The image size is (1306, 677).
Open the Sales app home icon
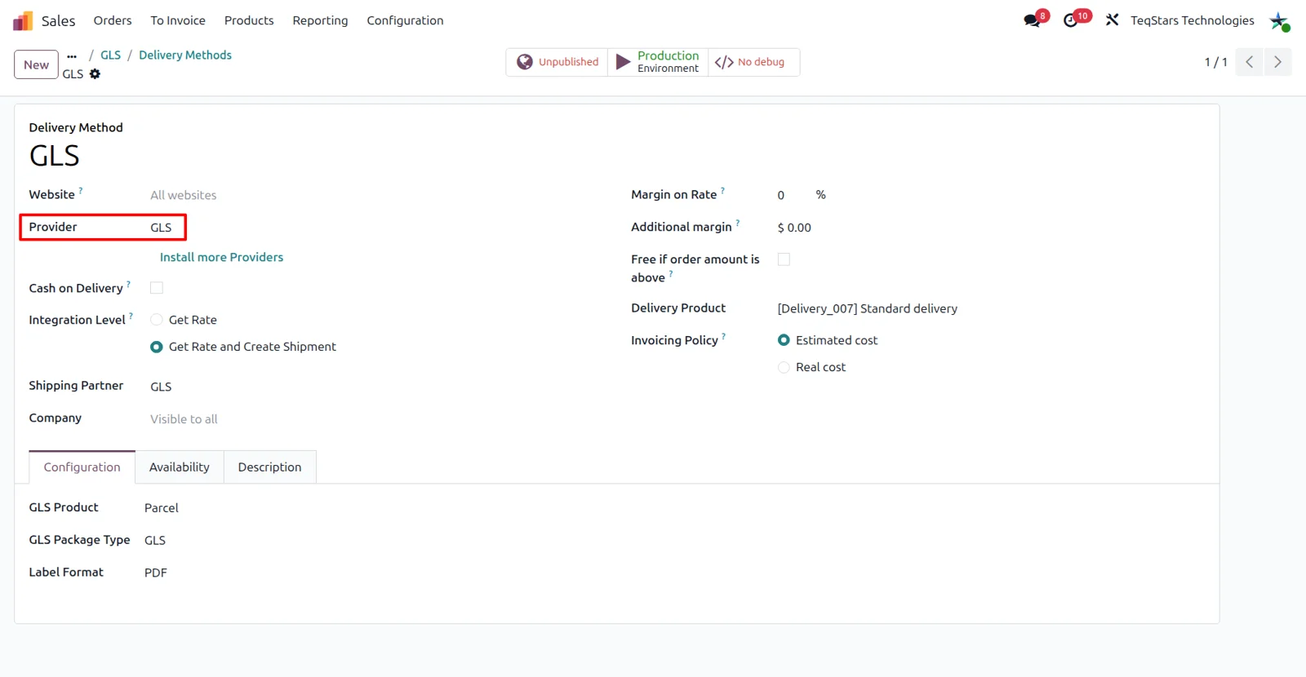(23, 20)
